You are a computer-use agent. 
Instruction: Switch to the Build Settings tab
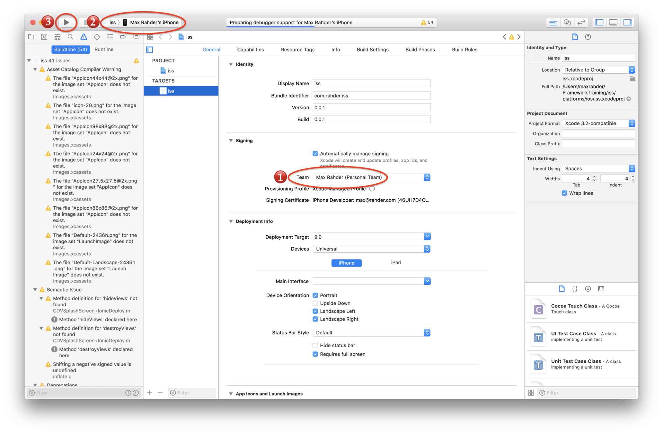pos(373,50)
